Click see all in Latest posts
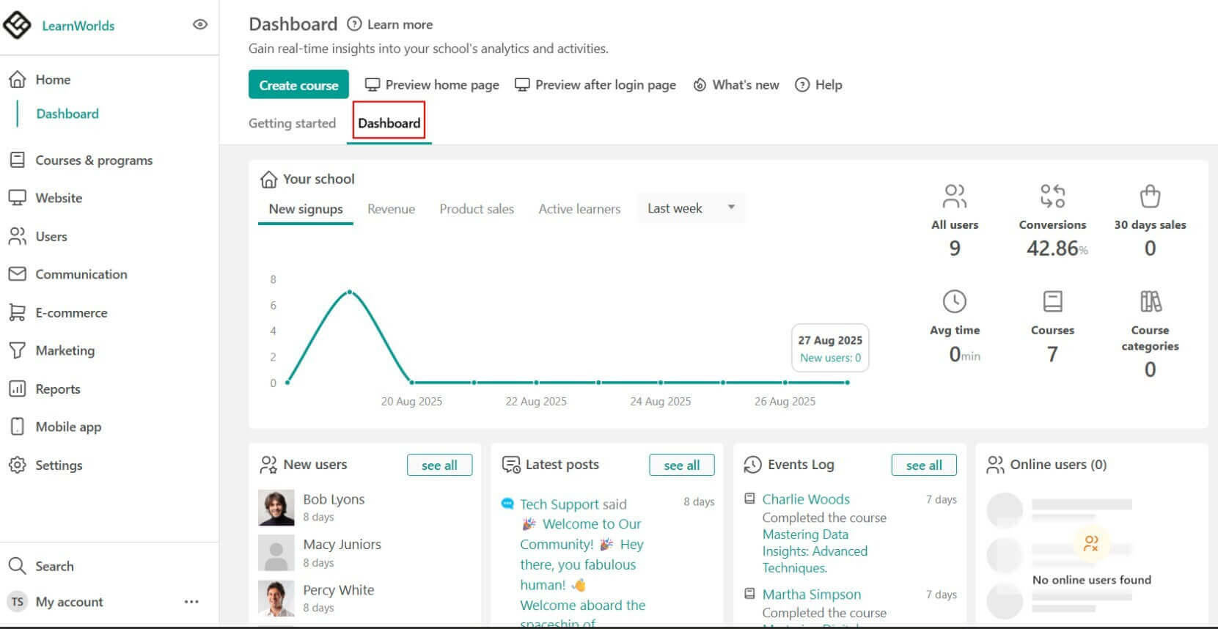Screen dimensions: 1218x629 point(681,465)
